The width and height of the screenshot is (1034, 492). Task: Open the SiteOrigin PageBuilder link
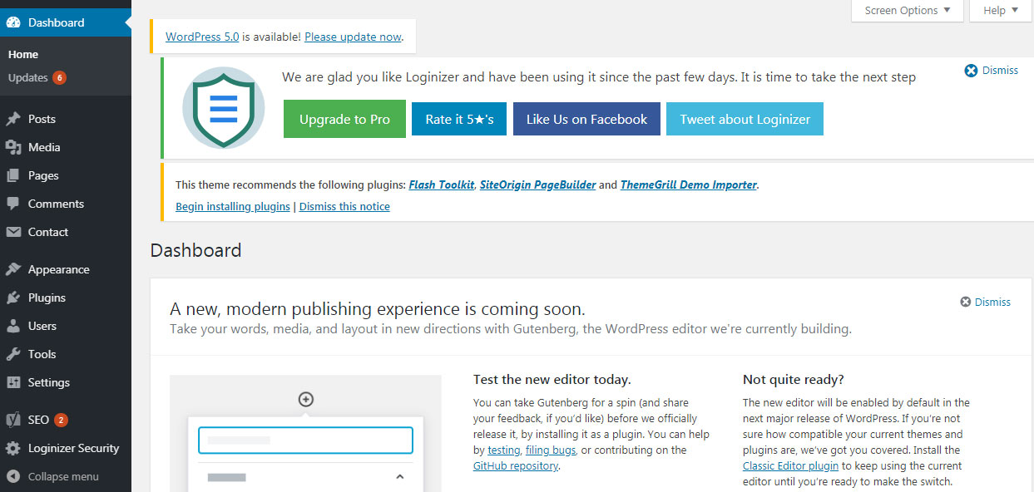pyautogui.click(x=537, y=184)
